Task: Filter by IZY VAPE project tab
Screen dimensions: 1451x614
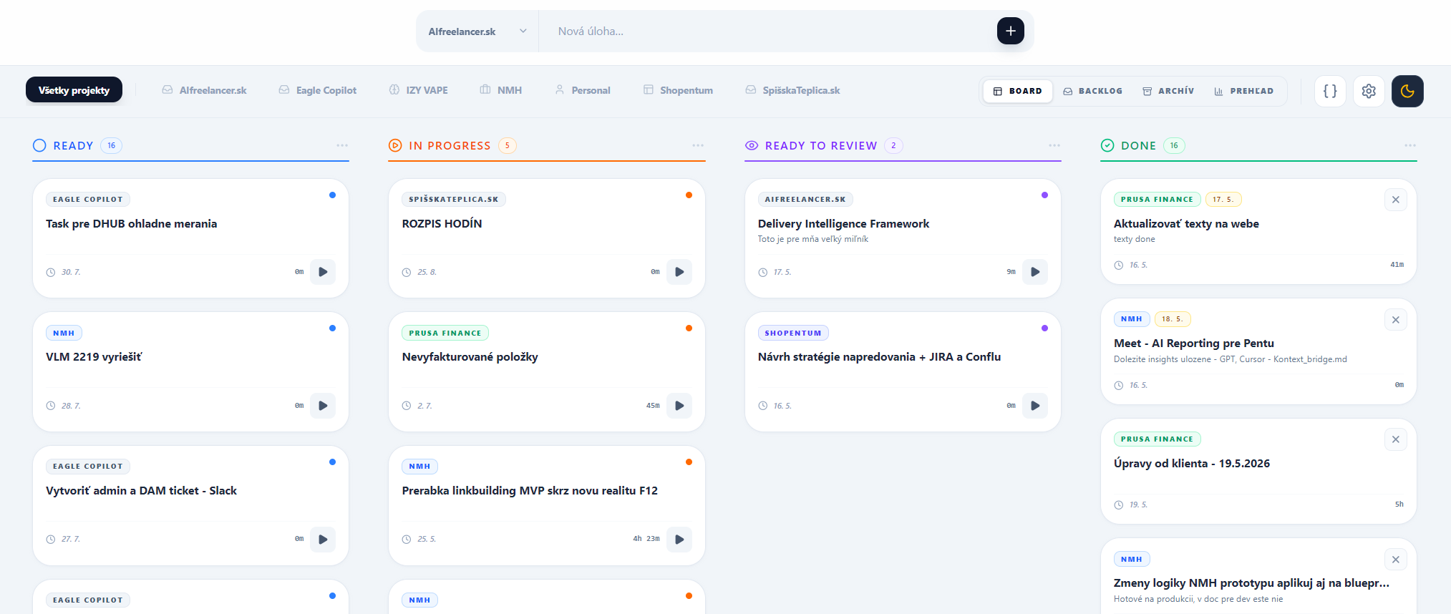Action: [x=419, y=90]
